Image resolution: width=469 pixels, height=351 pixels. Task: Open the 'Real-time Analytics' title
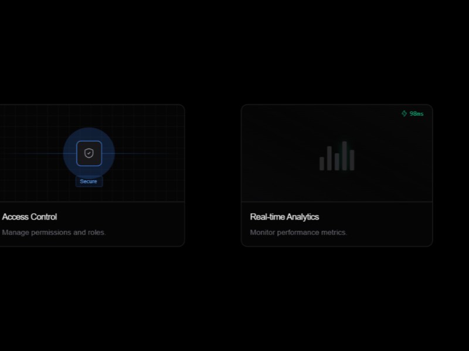pos(284,217)
